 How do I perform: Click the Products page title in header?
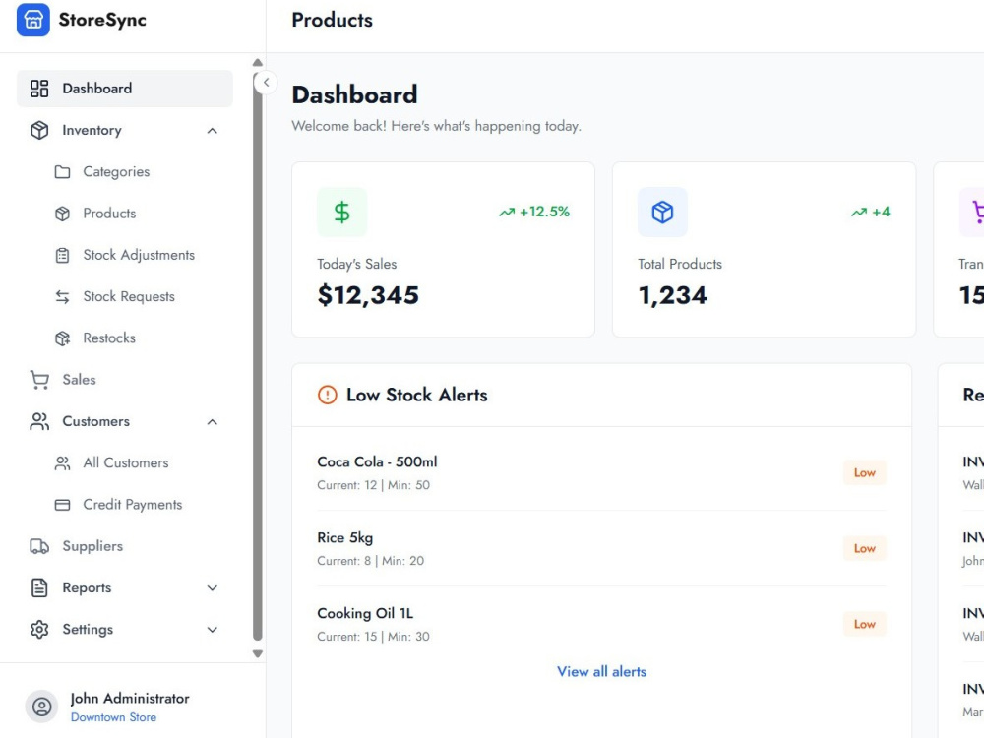click(332, 20)
